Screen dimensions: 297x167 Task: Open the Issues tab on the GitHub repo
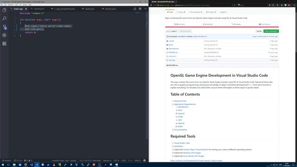181,12
